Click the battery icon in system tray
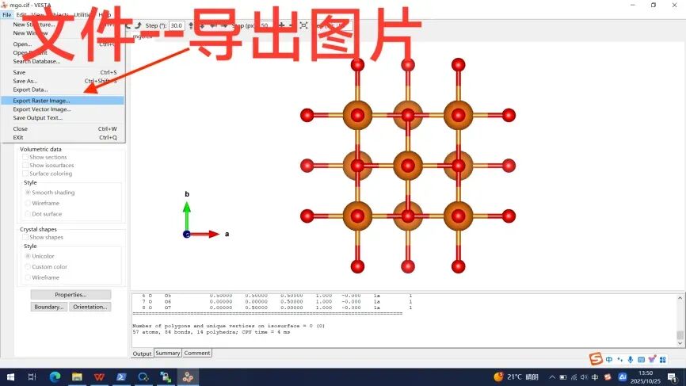 click(x=563, y=377)
